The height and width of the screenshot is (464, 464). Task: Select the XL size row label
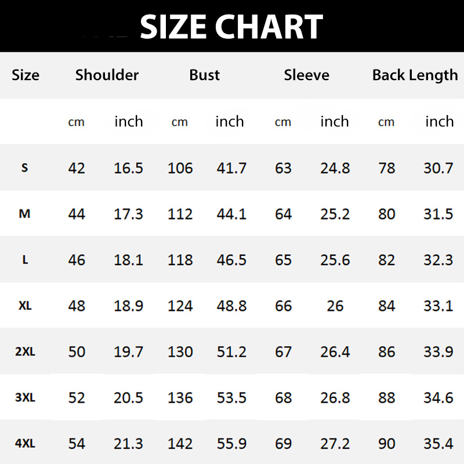pyautogui.click(x=25, y=306)
